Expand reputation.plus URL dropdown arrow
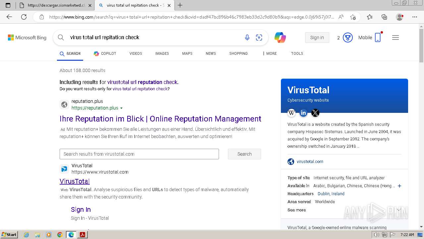Viewport: 424px width, 239px height. click(x=121, y=108)
